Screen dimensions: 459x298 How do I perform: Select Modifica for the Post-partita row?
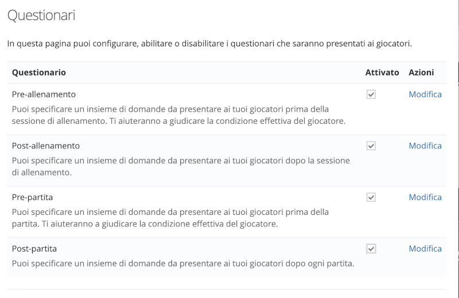pos(425,249)
